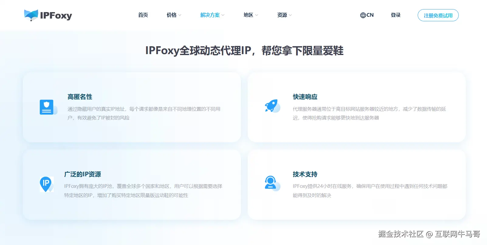Click the 快速响应 card title

[x=305, y=97]
